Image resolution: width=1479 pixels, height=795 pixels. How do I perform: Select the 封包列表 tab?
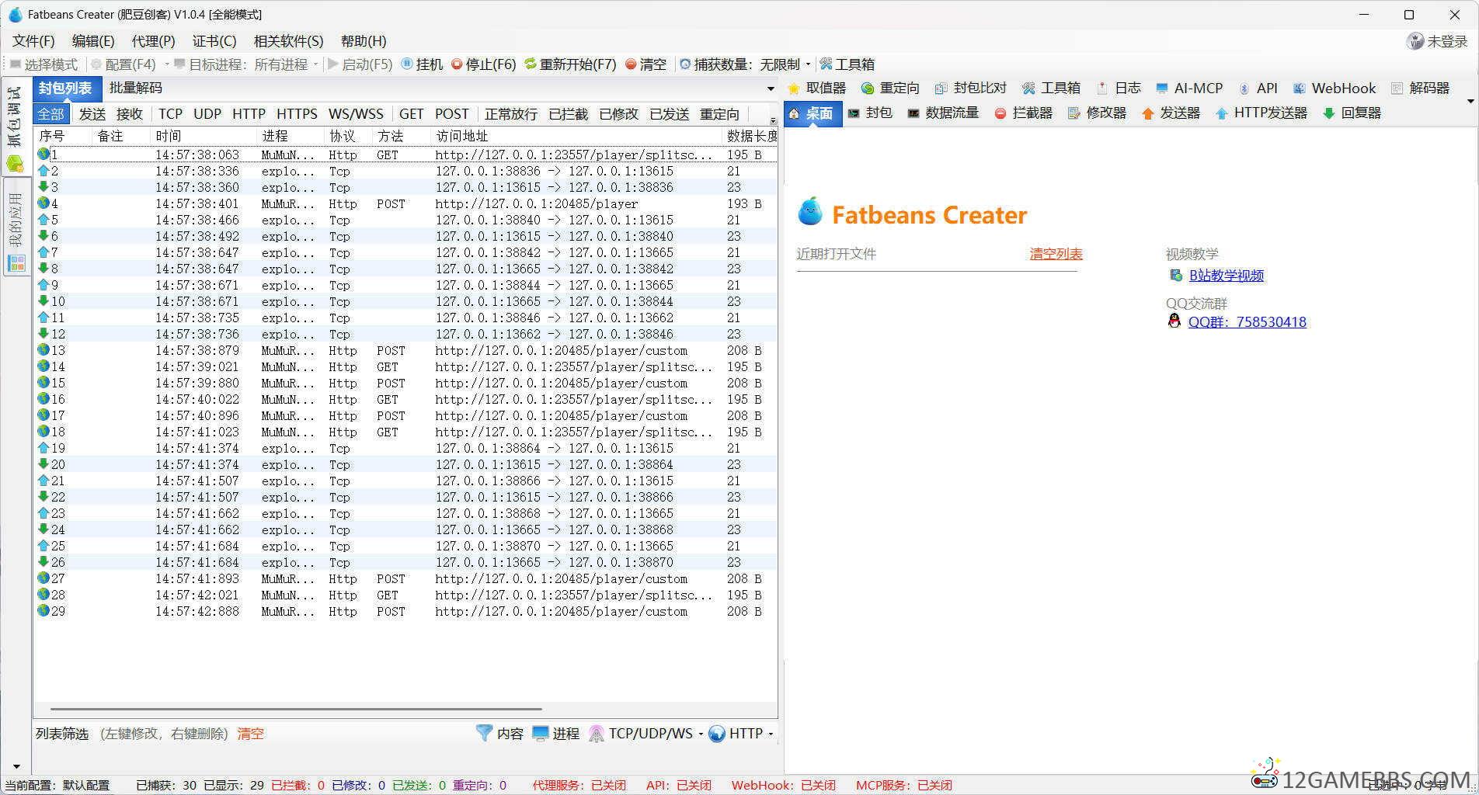[66, 89]
